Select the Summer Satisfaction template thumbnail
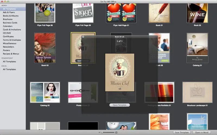The image size is (217, 135). (197, 122)
